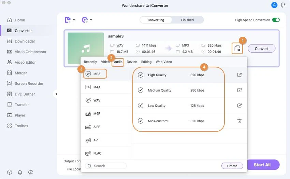
Task: Open the Web Video format tab
Action: click(x=164, y=62)
